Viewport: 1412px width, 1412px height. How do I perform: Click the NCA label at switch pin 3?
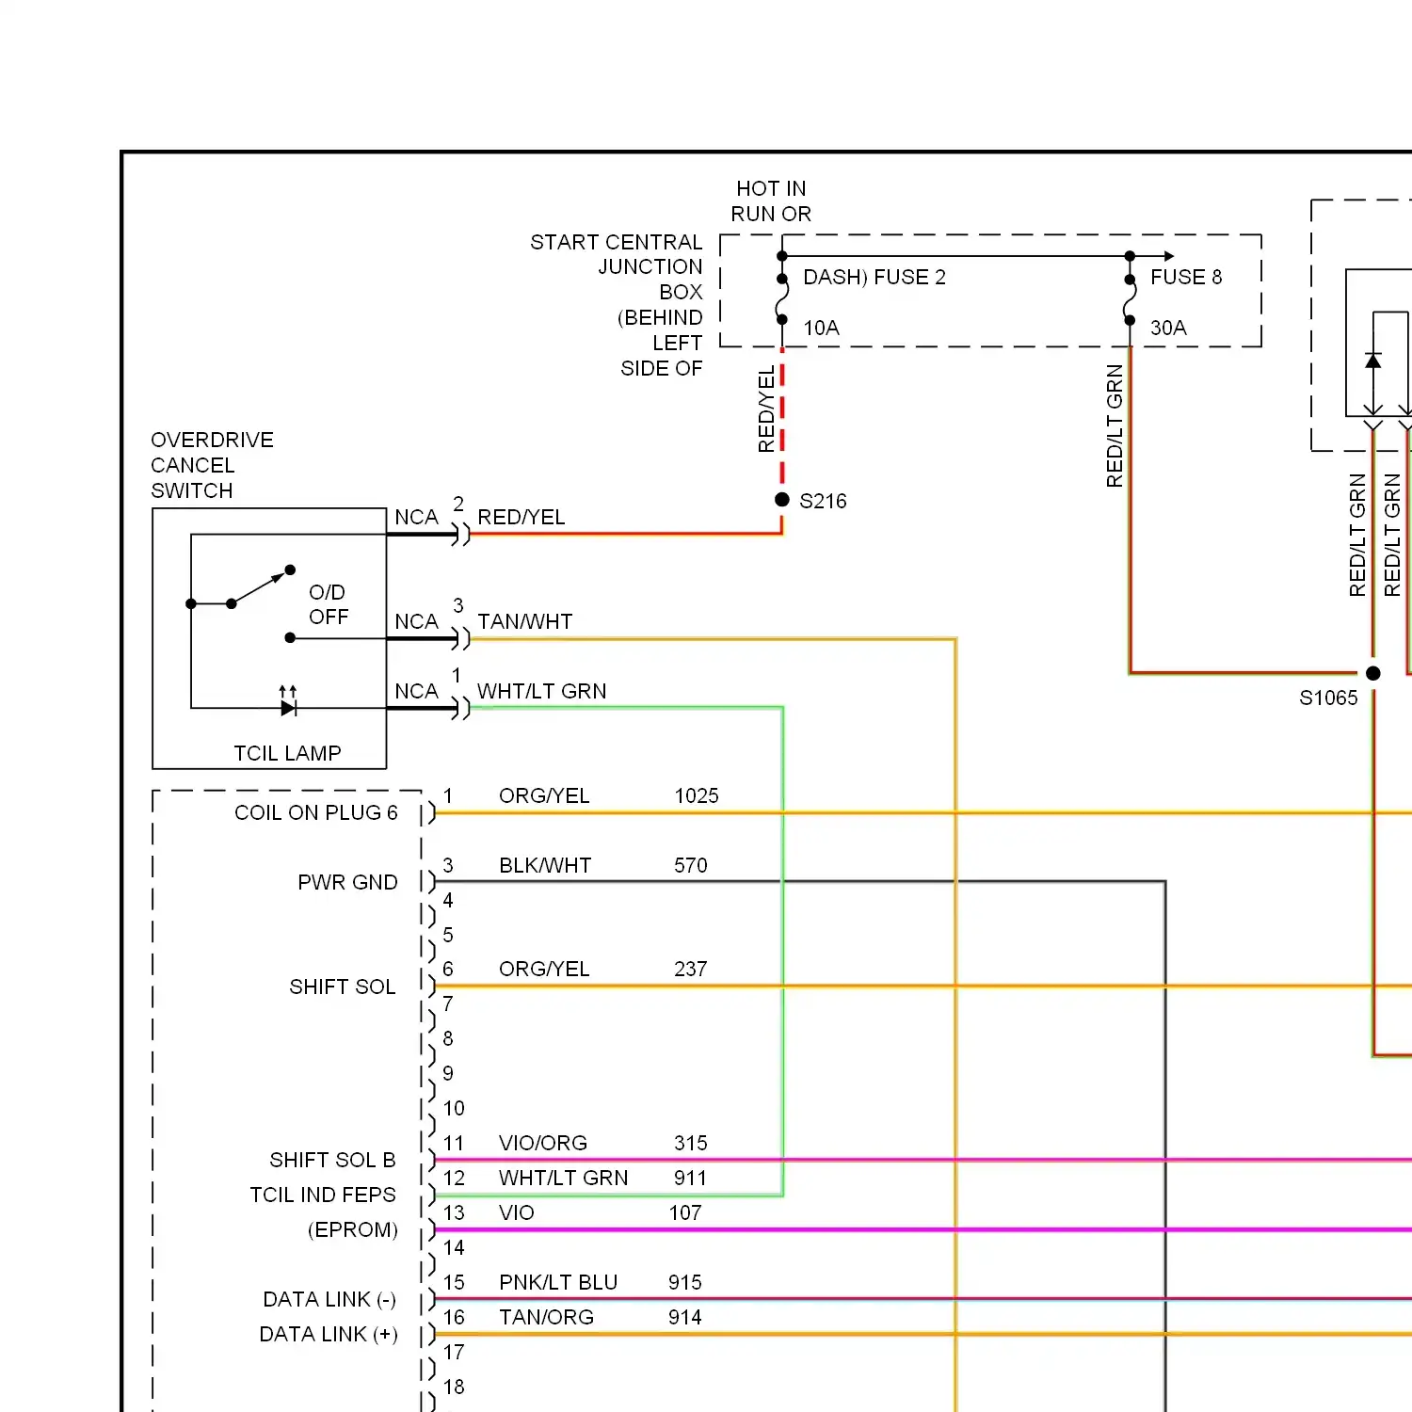[416, 621]
